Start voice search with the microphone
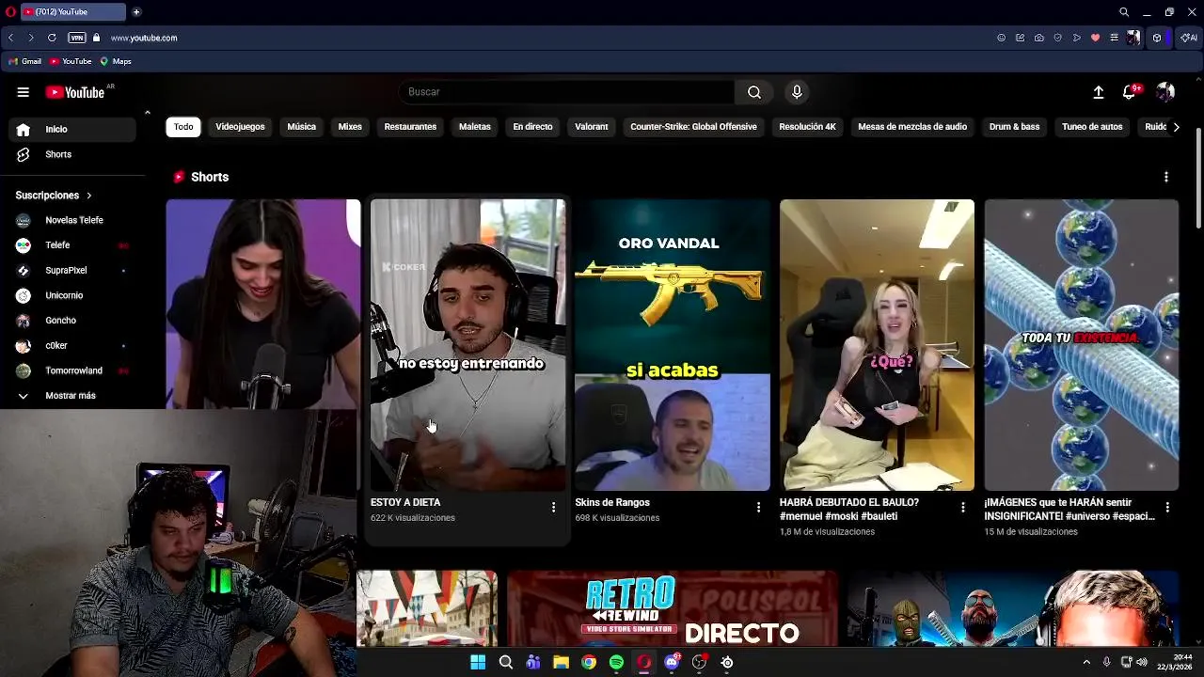This screenshot has height=677, width=1204. pyautogui.click(x=797, y=92)
